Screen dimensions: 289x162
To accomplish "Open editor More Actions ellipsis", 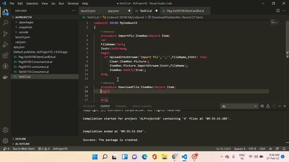I will pos(284,11).
